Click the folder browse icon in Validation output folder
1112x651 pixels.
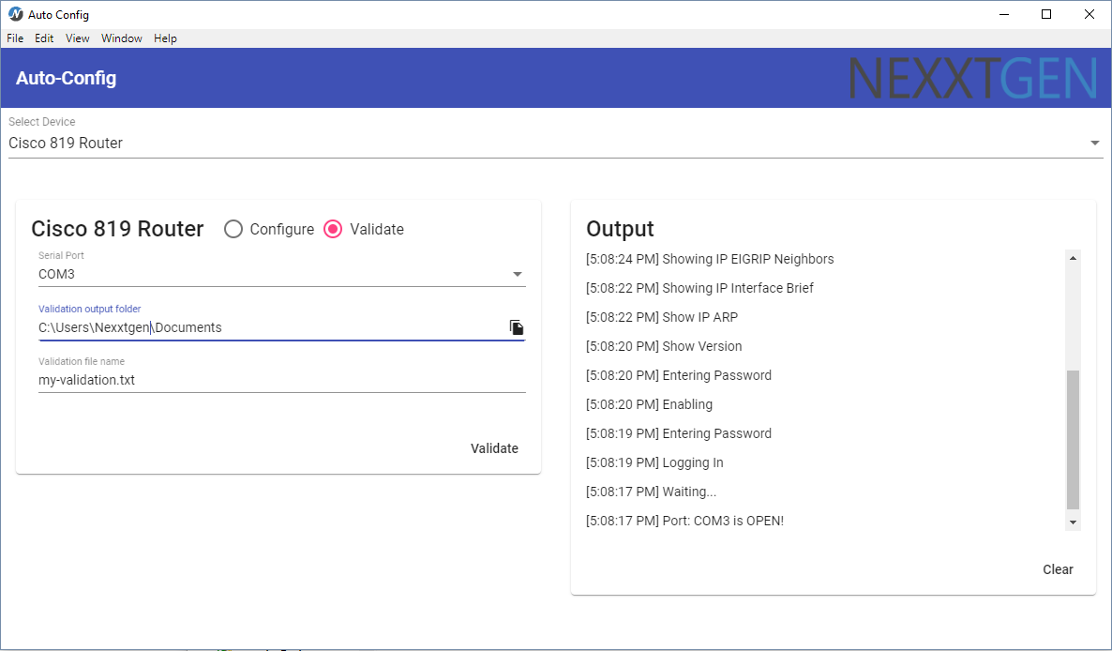(517, 327)
